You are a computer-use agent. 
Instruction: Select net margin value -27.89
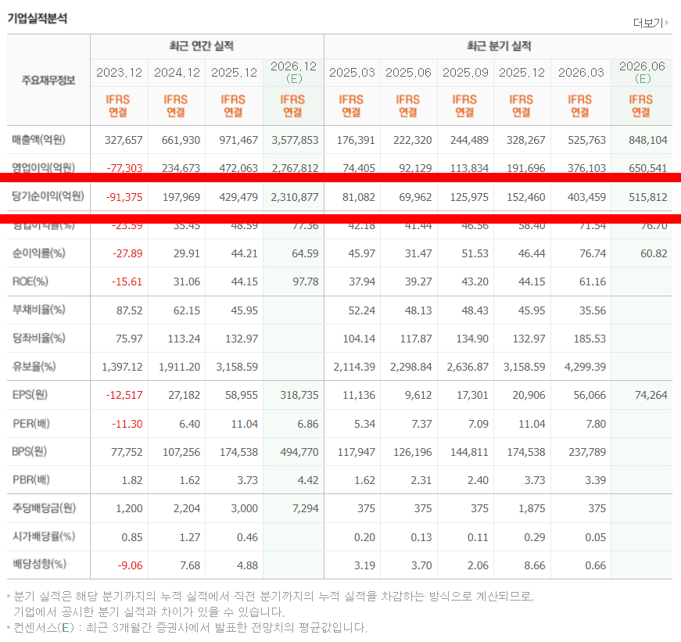tap(127, 253)
